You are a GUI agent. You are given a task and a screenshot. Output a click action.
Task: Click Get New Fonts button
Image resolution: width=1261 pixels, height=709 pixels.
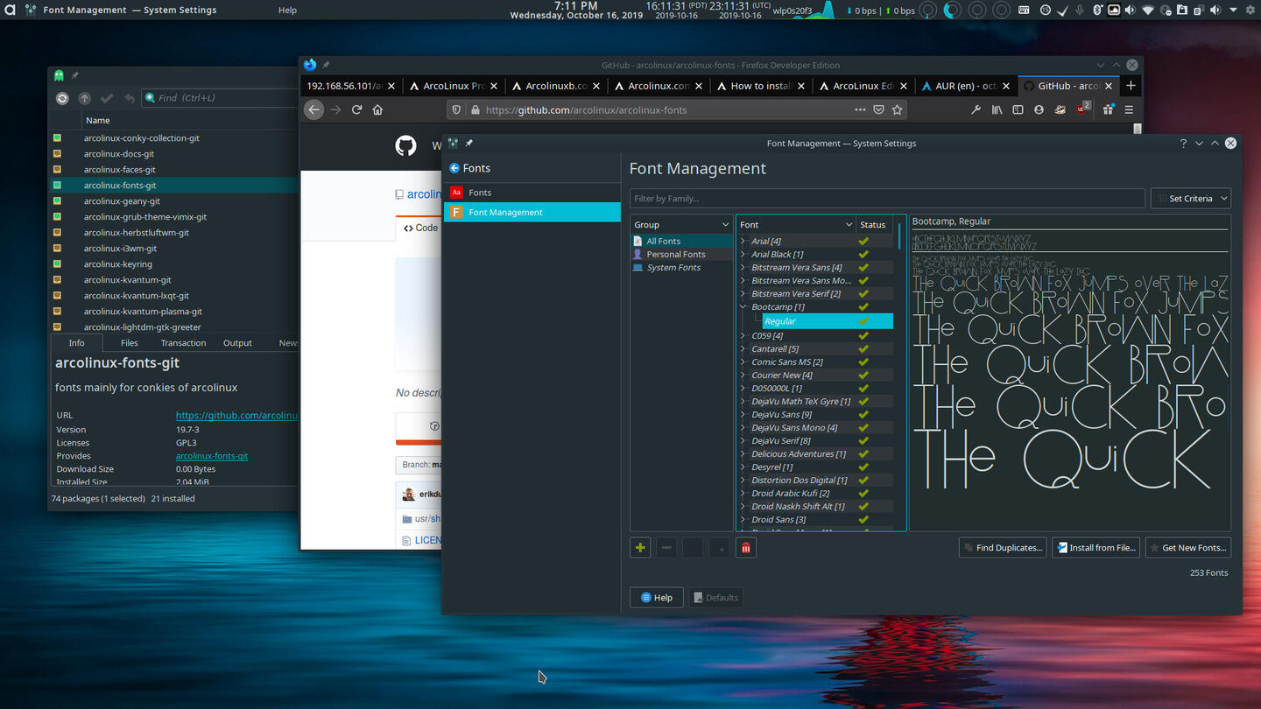coord(1188,548)
